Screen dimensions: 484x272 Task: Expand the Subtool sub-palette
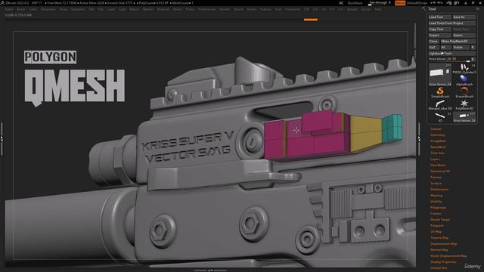point(436,129)
